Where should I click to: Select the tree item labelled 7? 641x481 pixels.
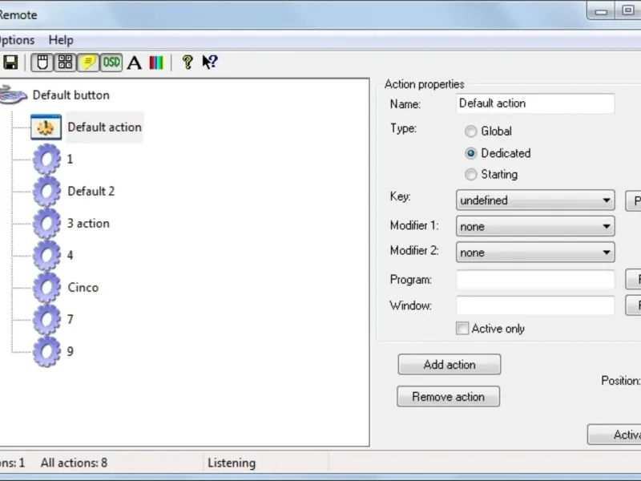coord(71,319)
